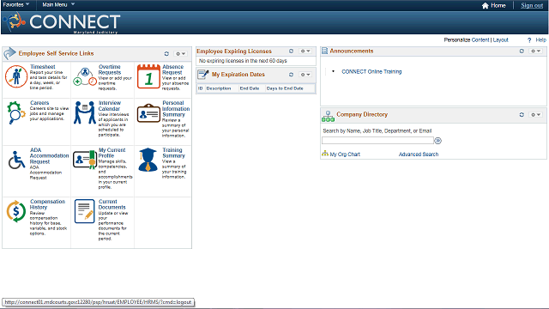Click the Home house icon

coord(486,6)
